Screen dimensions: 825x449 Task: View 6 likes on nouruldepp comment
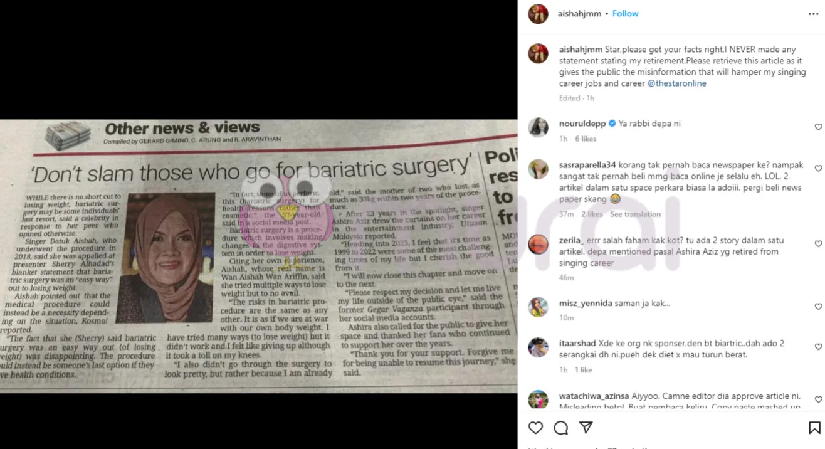point(586,139)
